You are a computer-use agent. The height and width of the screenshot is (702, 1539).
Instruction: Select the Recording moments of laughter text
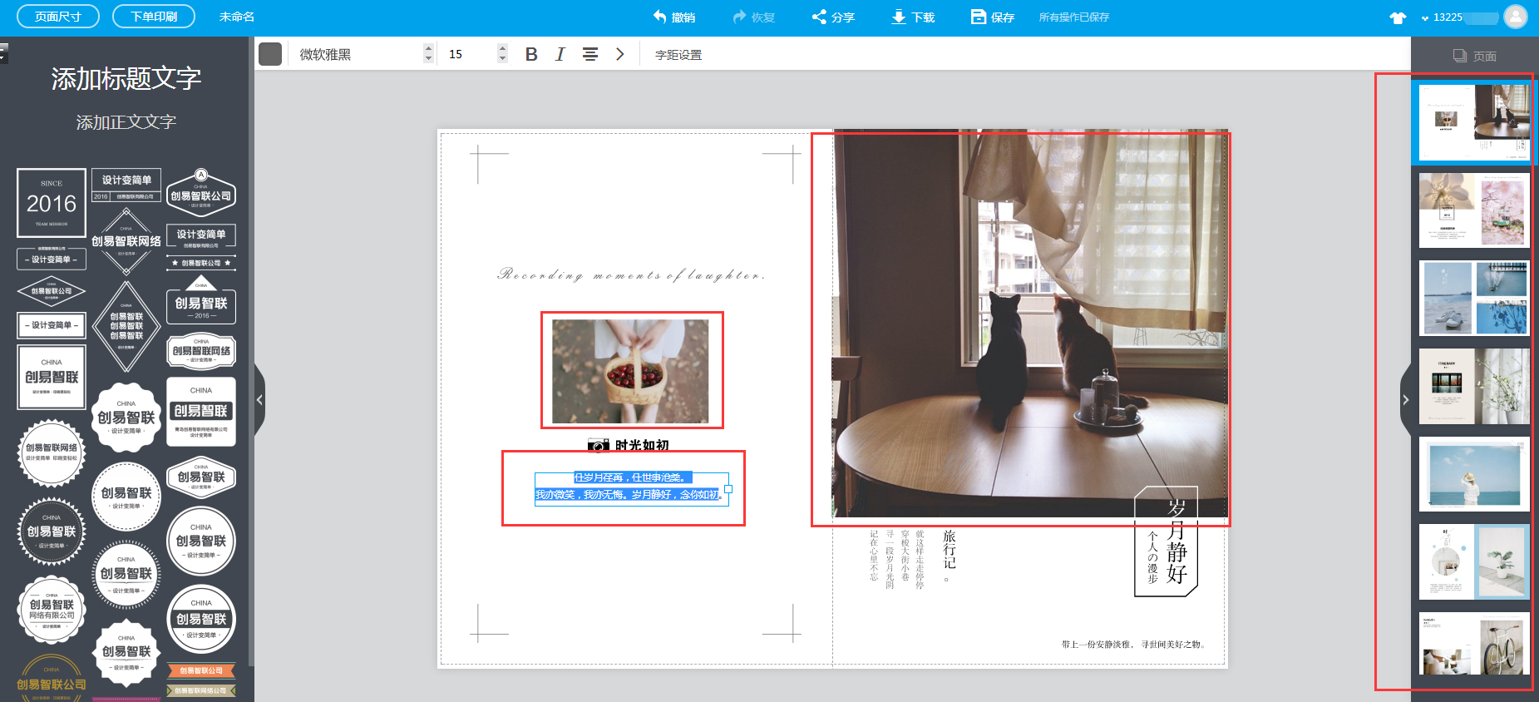pos(631,274)
